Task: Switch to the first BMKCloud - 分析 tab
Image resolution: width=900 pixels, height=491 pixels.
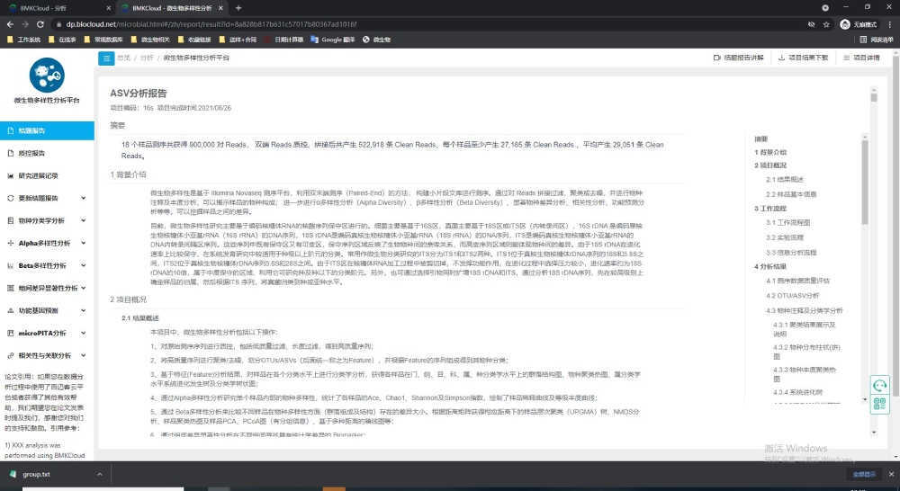Action: pos(54,7)
